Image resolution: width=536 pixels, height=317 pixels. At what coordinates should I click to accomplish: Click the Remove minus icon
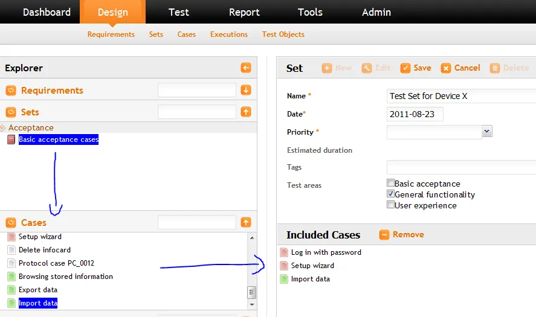point(384,235)
